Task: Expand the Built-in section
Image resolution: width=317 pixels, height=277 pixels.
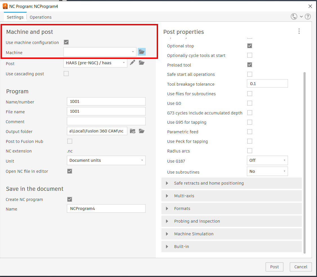Action: pyautogui.click(x=231, y=247)
